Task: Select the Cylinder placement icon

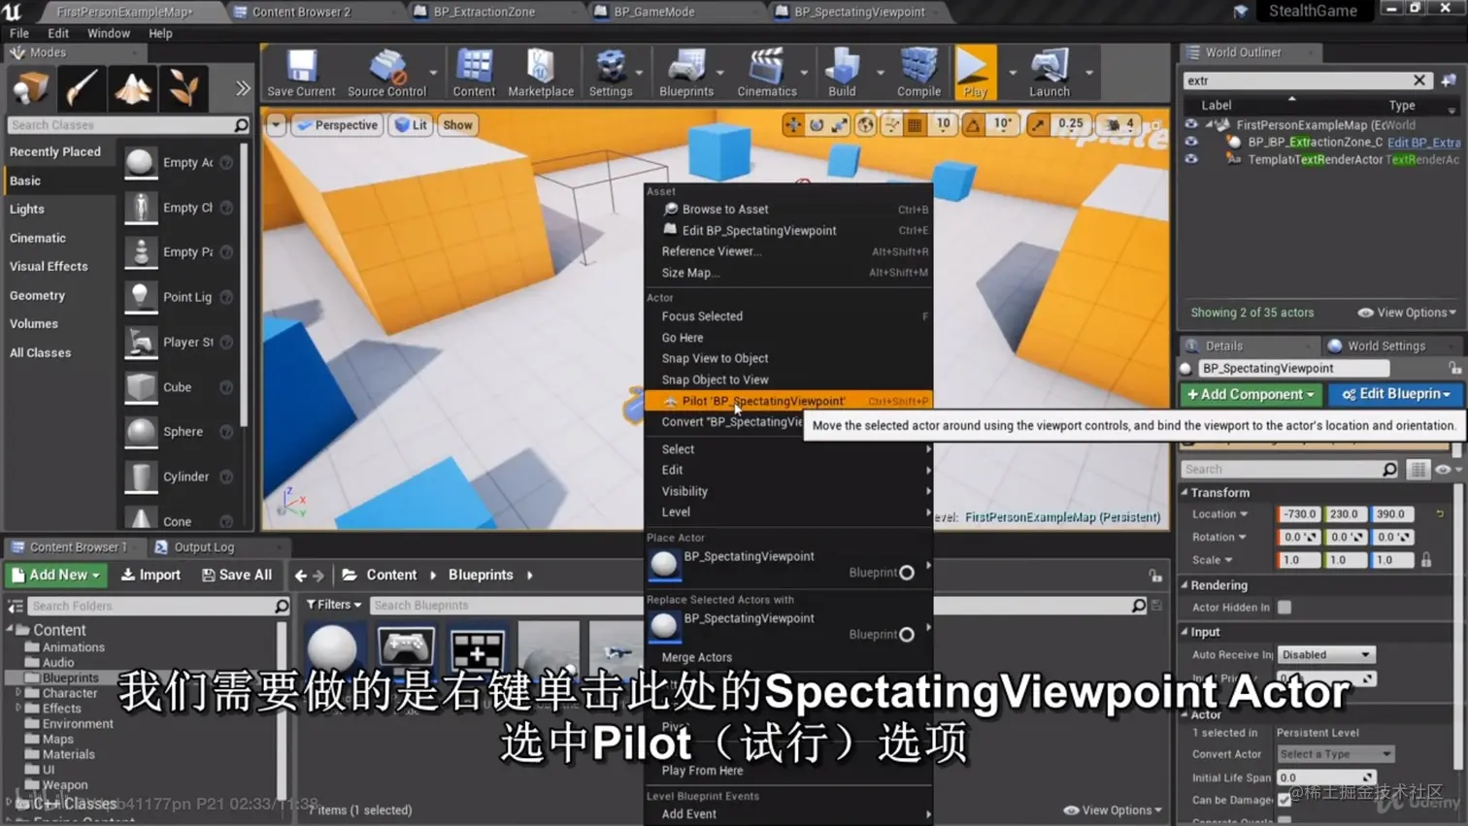Action: tap(141, 477)
